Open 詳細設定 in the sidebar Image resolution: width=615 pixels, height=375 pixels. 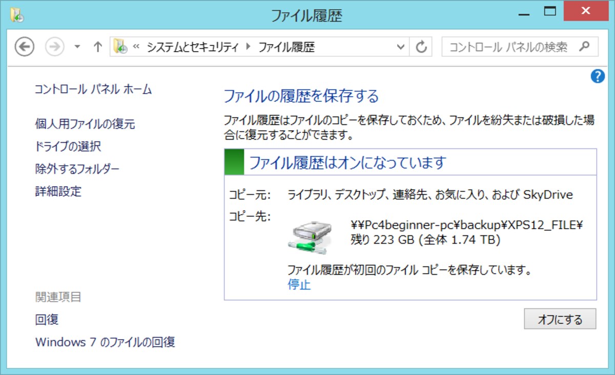58,192
